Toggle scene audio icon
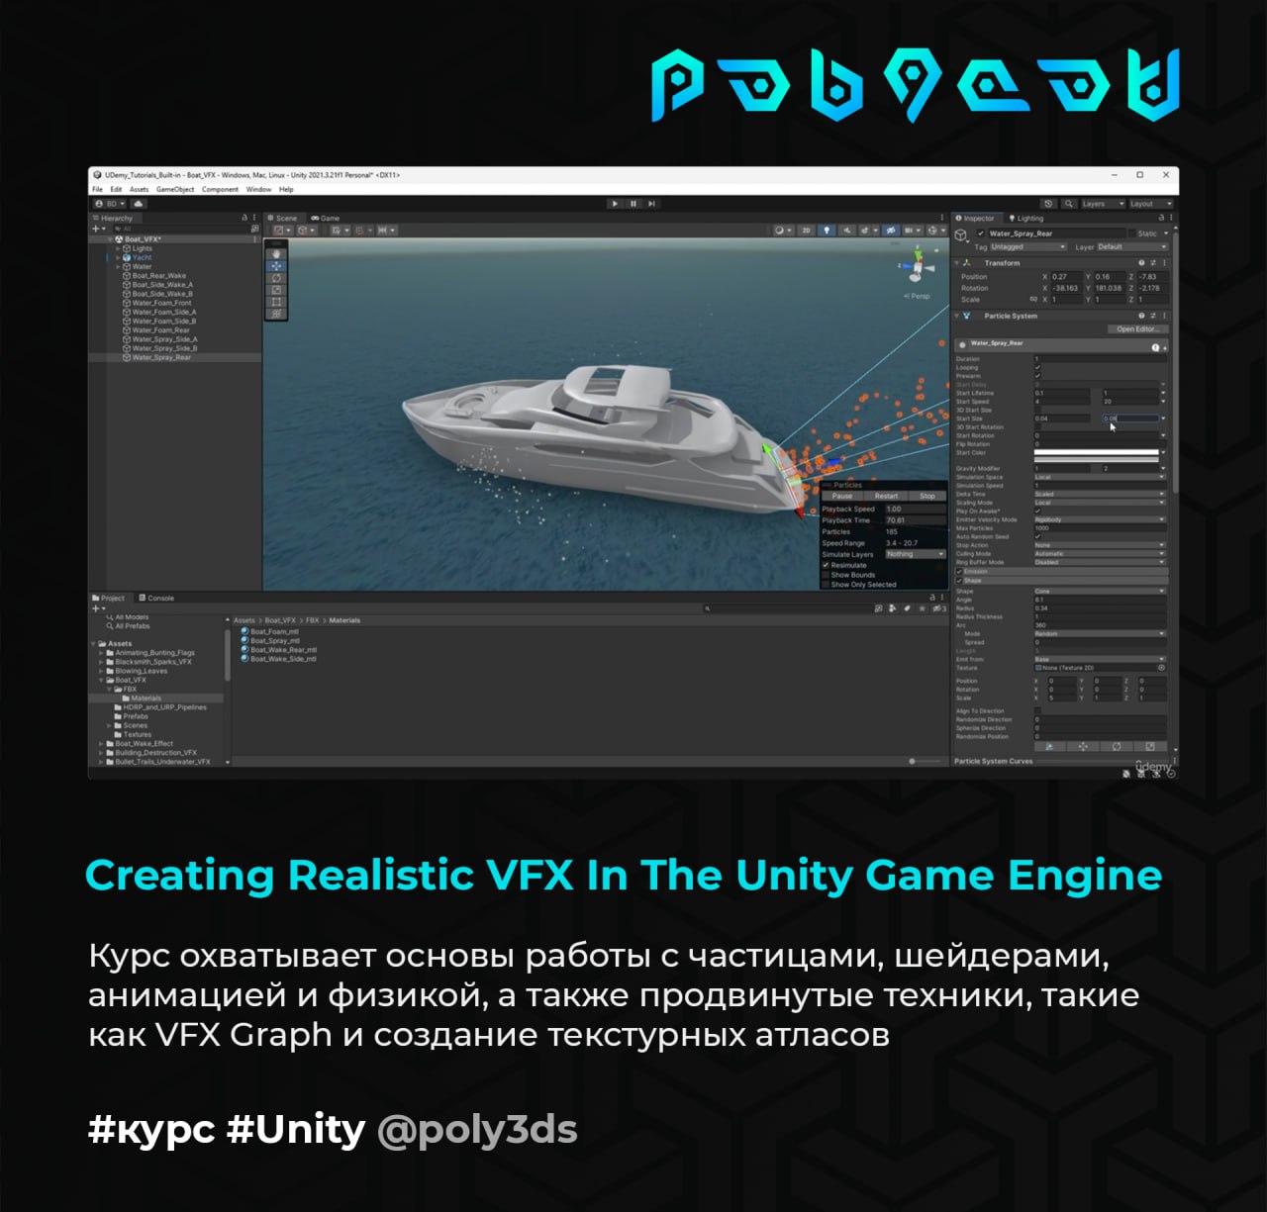 [x=846, y=231]
